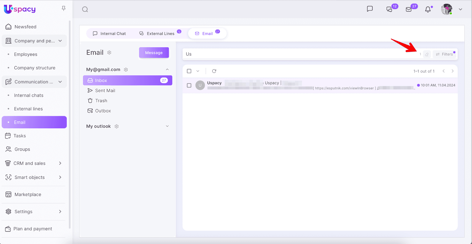
Task: Click the search magnifier icon in top bar
Action: click(85, 9)
